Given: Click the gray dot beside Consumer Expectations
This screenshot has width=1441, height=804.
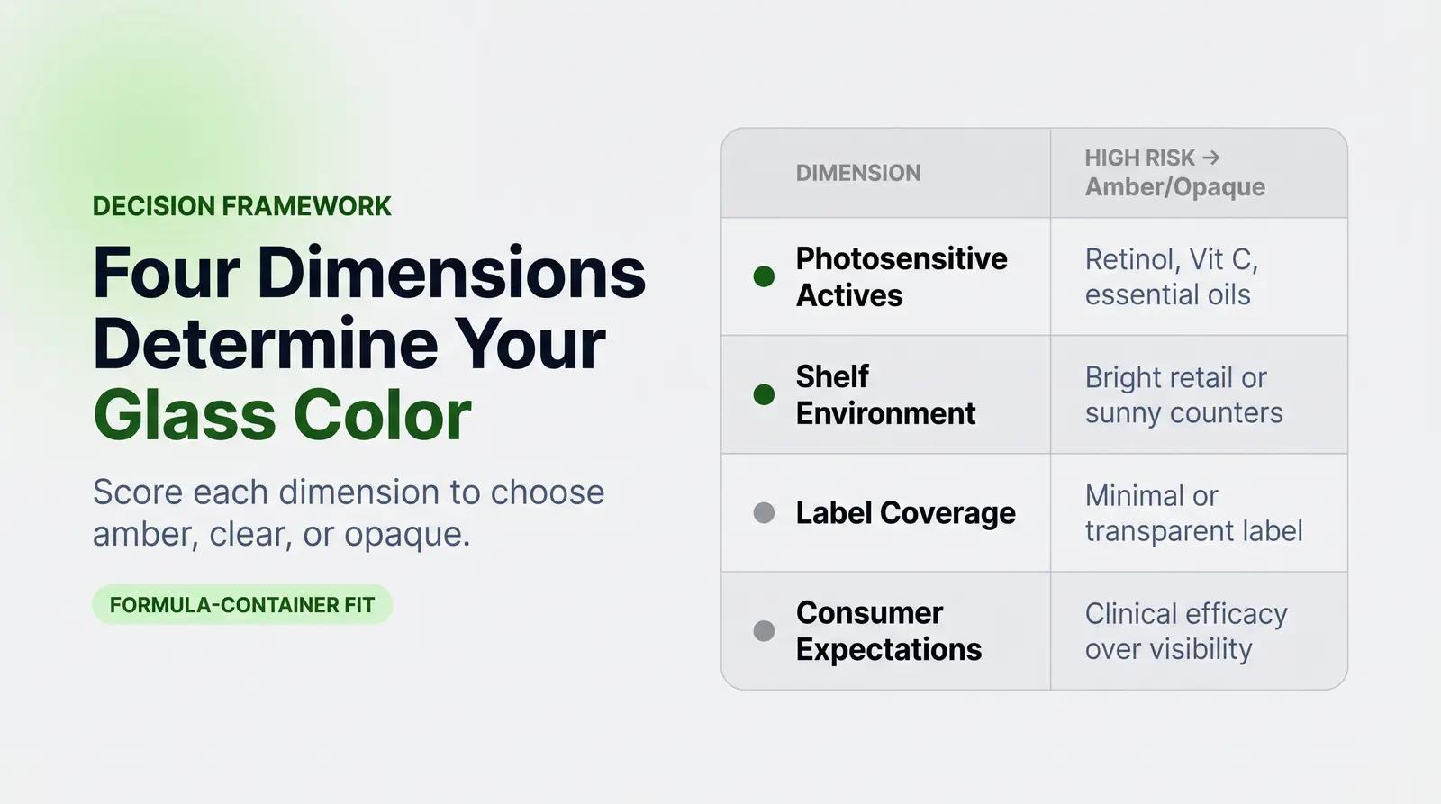Looking at the screenshot, I should pos(764,630).
